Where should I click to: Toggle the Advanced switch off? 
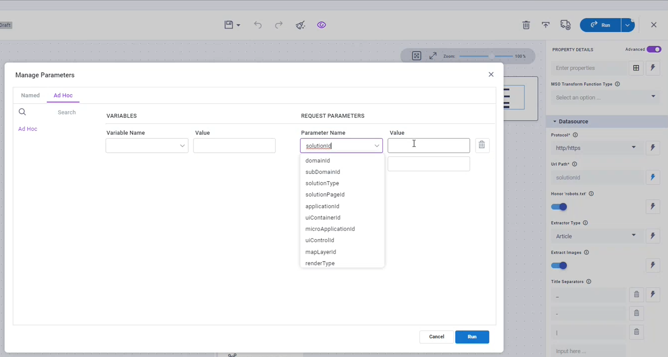[653, 49]
